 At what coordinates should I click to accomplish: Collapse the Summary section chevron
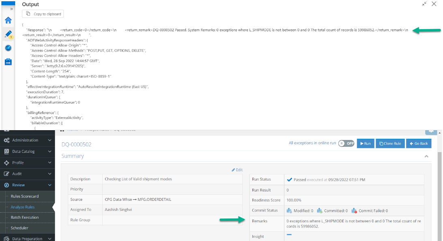pyautogui.click(x=426, y=156)
